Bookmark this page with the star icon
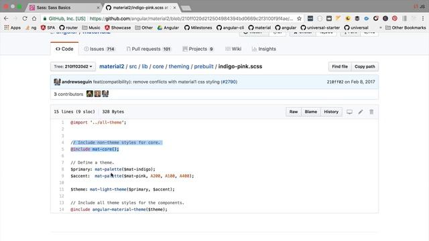 tap(299, 19)
